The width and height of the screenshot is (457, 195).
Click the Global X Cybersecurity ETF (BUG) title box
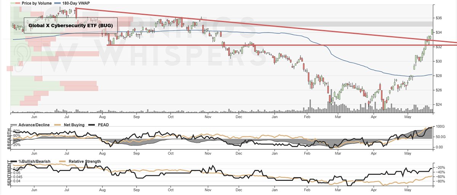click(70, 25)
